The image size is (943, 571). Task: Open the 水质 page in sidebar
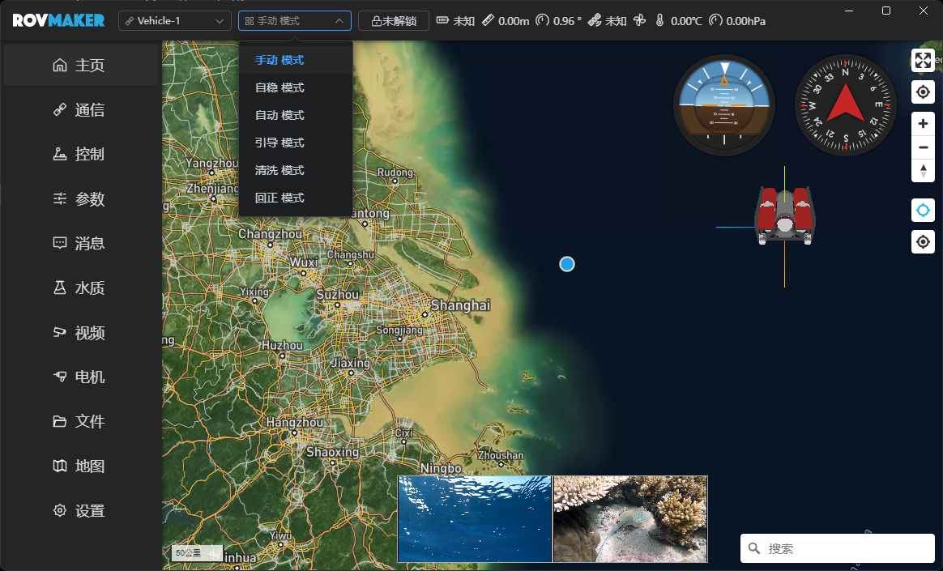pos(81,288)
